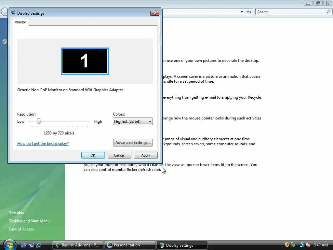Click the Display Settings title bar icon
The height and width of the screenshot is (250, 333).
point(13,13)
